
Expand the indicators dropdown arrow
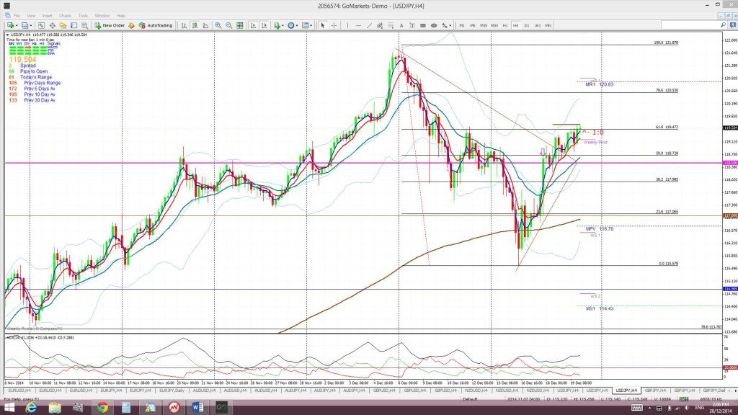pyautogui.click(x=283, y=26)
